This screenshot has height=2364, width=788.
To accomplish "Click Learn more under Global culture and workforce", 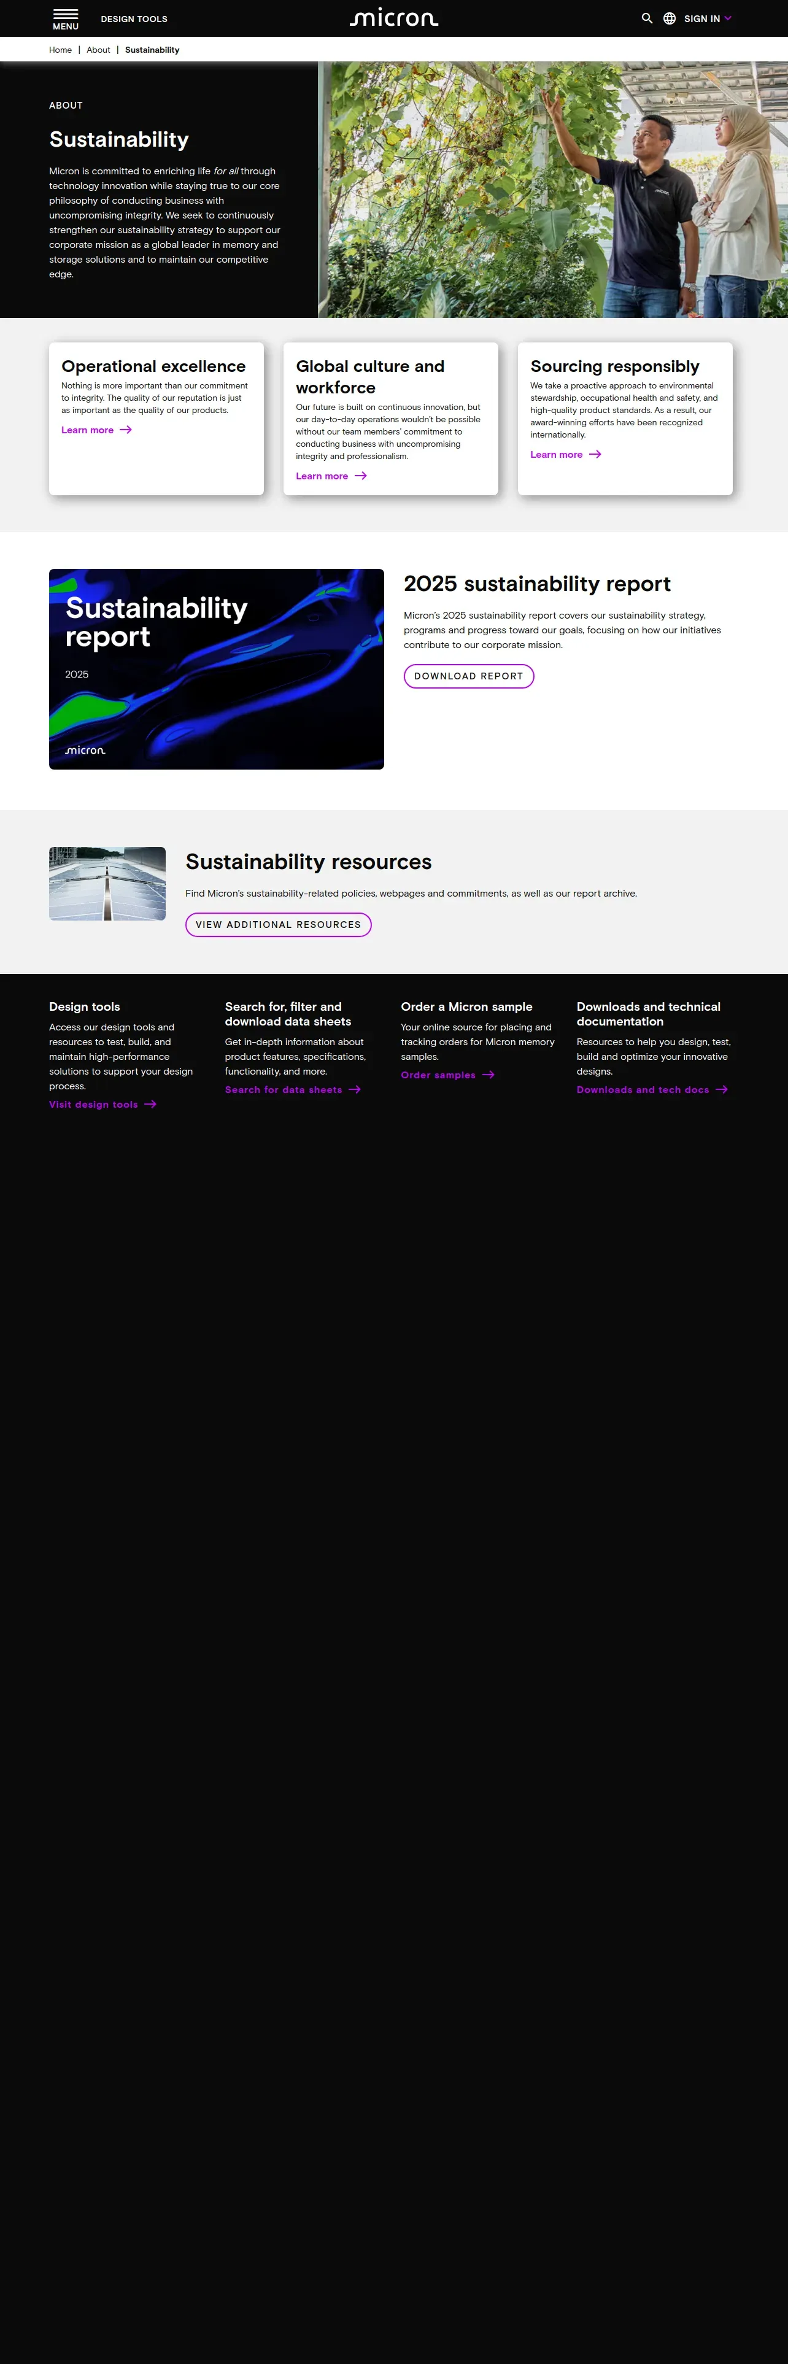I will pyautogui.click(x=331, y=476).
